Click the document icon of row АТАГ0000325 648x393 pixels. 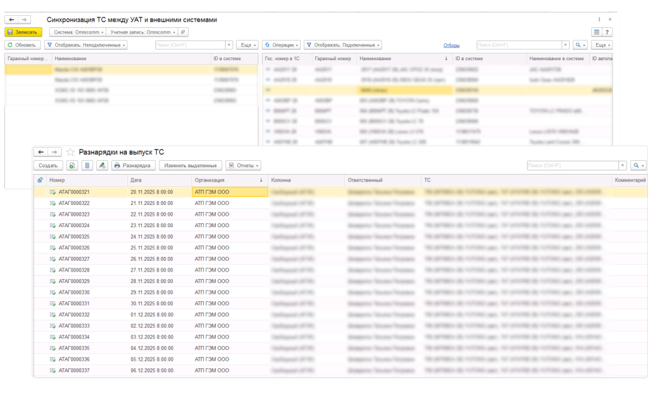click(54, 237)
